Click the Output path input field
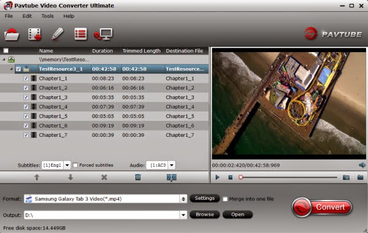Image resolution: width=368 pixels, height=233 pixels. pos(102,215)
